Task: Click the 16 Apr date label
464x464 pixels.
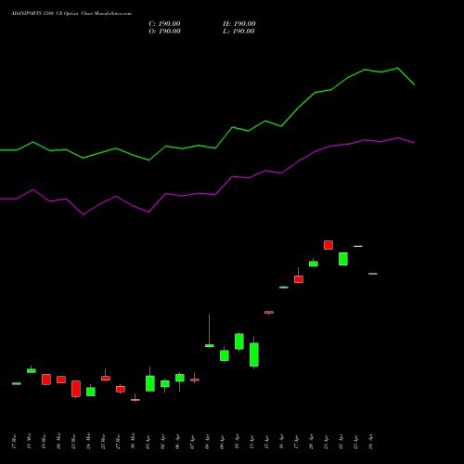Action: 281,443
